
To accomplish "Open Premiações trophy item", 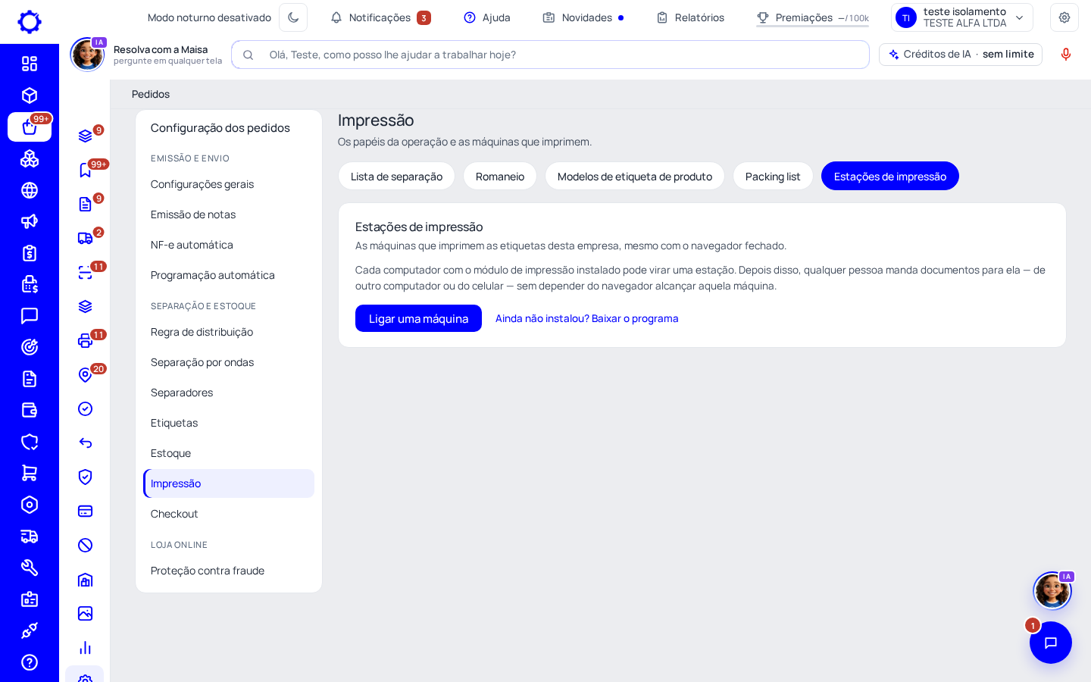I will tap(812, 17).
